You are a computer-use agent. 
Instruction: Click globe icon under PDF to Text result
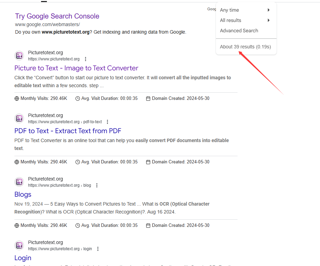(17, 162)
